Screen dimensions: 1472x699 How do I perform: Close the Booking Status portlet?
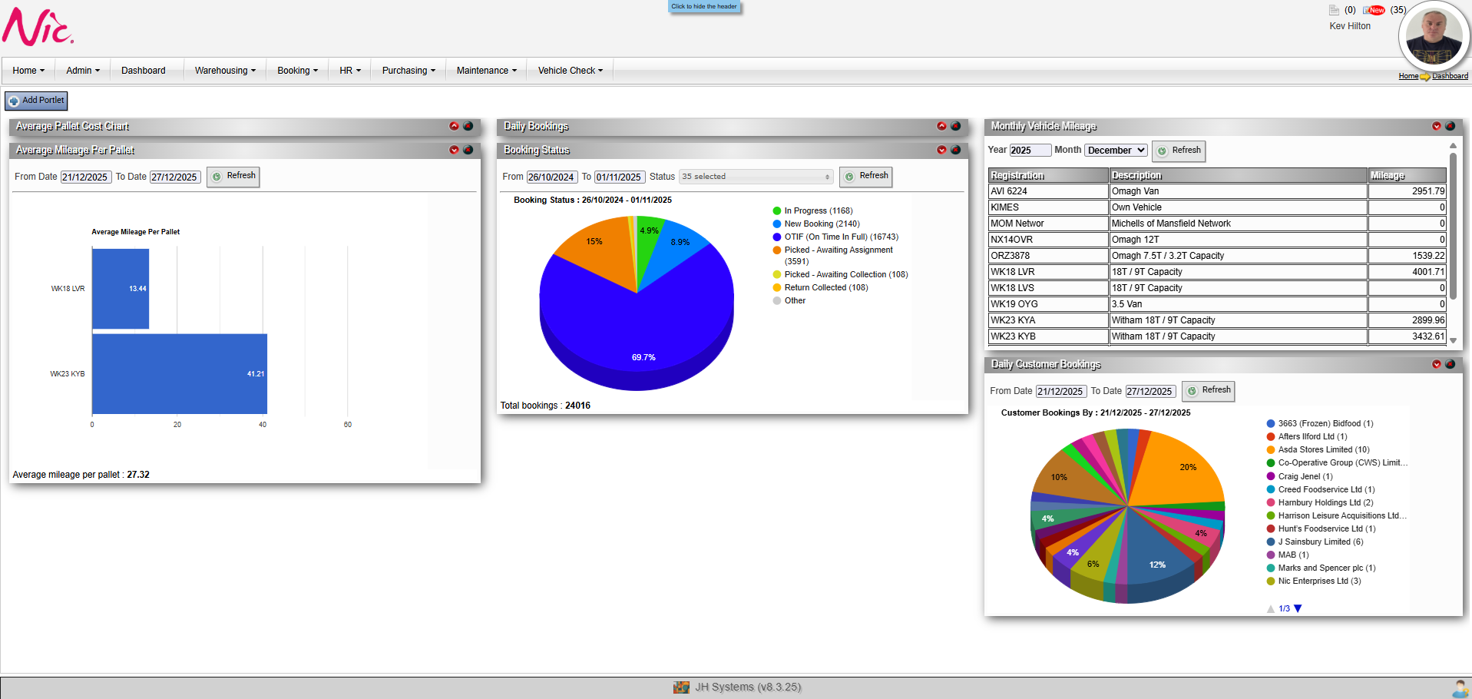(x=956, y=150)
